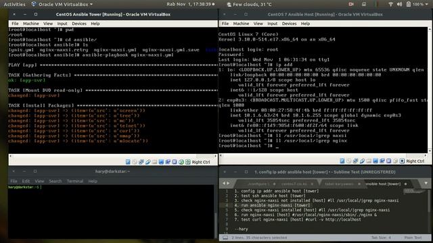Click Sublime Text minimap preview
This screenshot has width=433, height=243.
click(x=414, y=191)
